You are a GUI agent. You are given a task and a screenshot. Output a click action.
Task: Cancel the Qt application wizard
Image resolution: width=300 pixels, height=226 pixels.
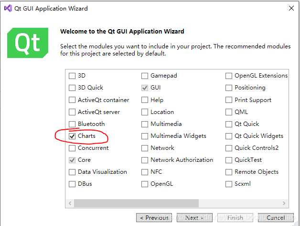click(276, 217)
